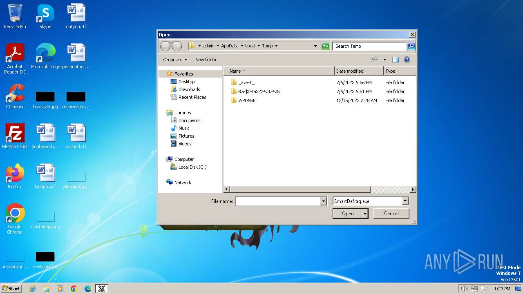Click the Forward navigation arrow in Open dialog
The height and width of the screenshot is (294, 523).
(177, 46)
